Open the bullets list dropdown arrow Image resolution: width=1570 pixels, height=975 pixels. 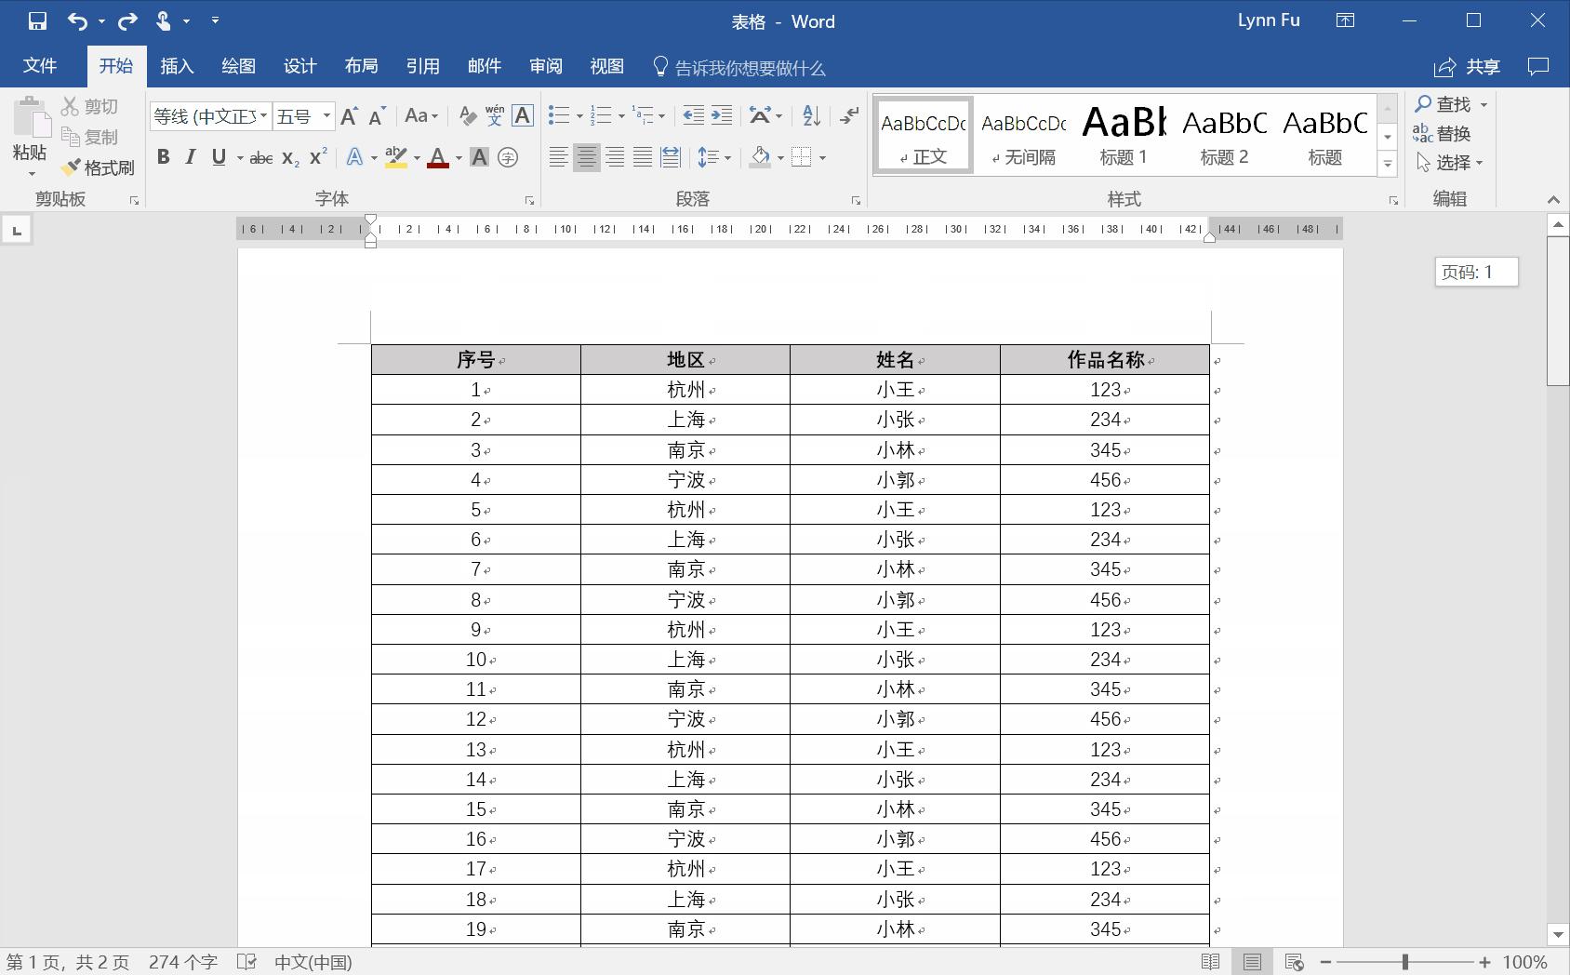click(579, 116)
